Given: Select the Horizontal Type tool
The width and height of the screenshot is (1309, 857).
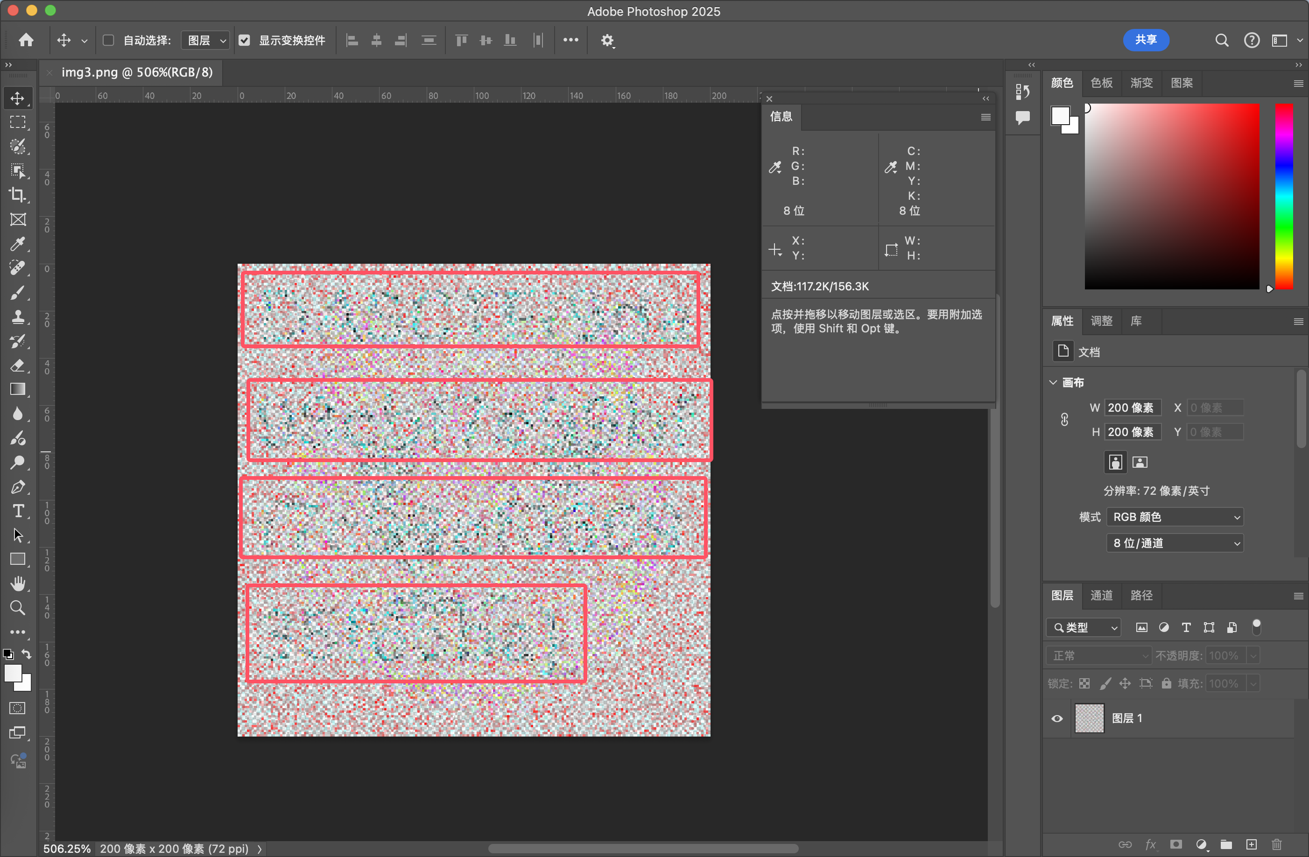Looking at the screenshot, I should [x=18, y=511].
